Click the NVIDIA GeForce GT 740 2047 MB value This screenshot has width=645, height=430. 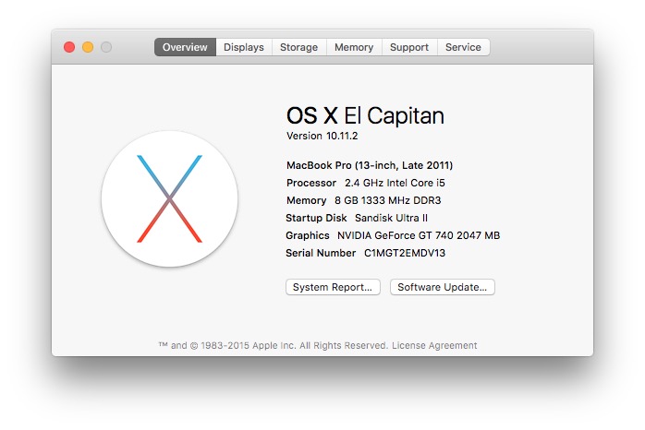(419, 235)
